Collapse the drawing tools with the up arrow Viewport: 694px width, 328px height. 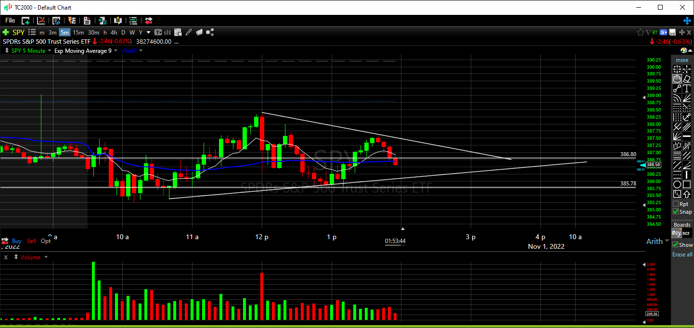pyautogui.click(x=690, y=50)
